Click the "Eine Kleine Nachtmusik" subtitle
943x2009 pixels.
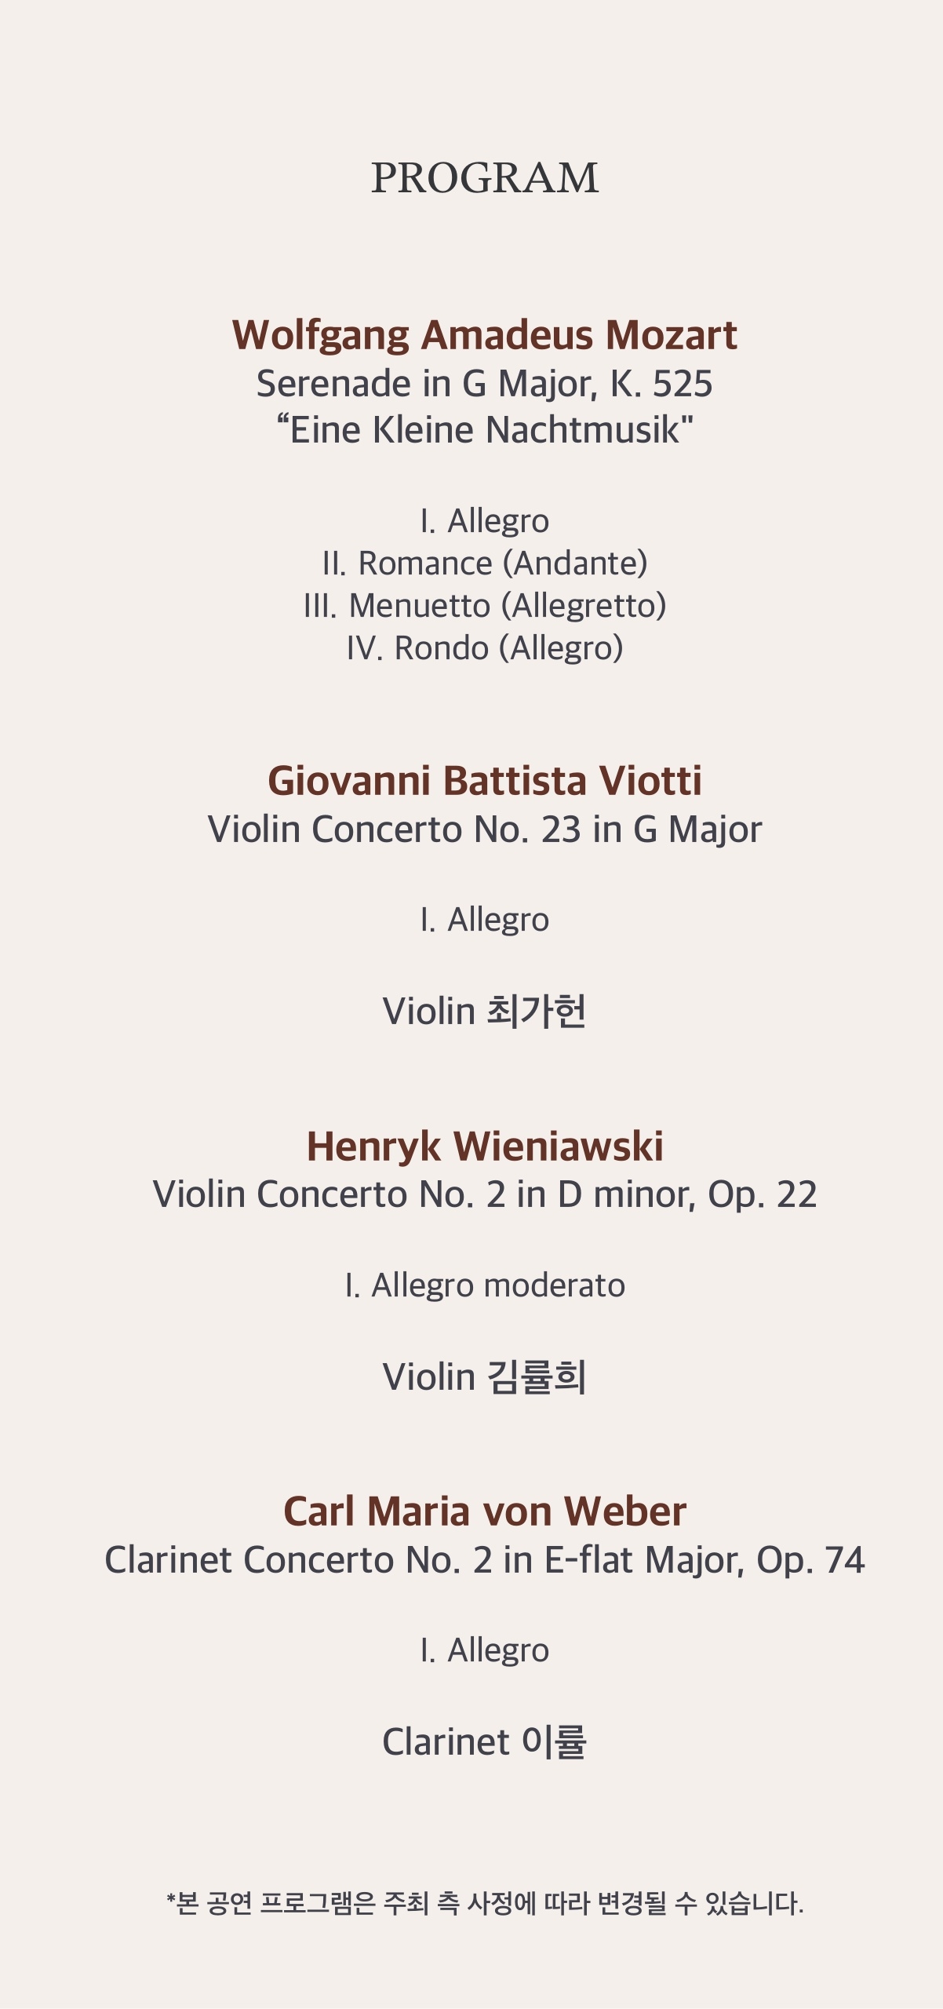coord(484,430)
